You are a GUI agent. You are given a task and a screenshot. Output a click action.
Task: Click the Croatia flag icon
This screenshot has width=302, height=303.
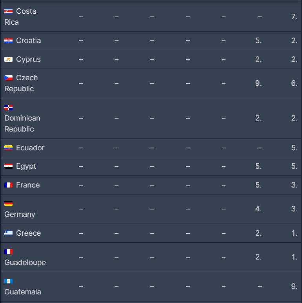(x=8, y=41)
